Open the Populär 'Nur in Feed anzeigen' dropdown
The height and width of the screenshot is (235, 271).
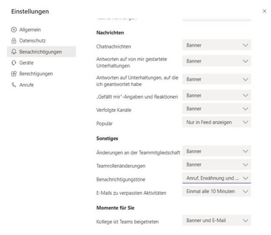point(216,122)
